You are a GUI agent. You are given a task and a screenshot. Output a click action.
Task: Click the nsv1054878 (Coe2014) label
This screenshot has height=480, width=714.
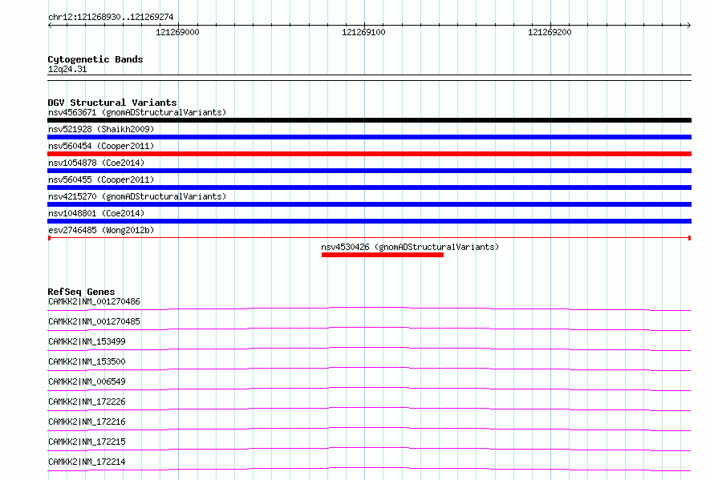pyautogui.click(x=96, y=163)
